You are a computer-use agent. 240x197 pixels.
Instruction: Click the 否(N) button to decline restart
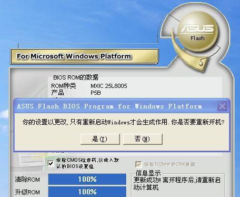coord(143,139)
